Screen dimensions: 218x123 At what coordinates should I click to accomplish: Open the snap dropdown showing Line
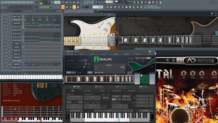(86, 7)
